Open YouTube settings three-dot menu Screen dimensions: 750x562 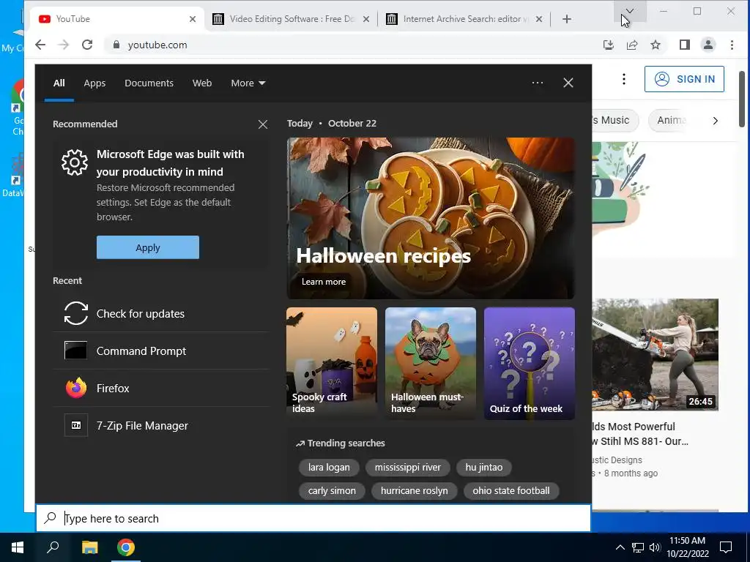(x=624, y=79)
